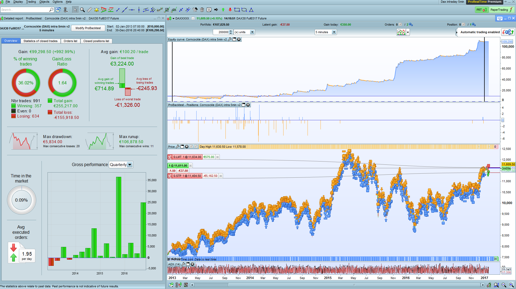Click the chart scrollbar left arrow
The image size is (516, 289).
click(x=192, y=285)
